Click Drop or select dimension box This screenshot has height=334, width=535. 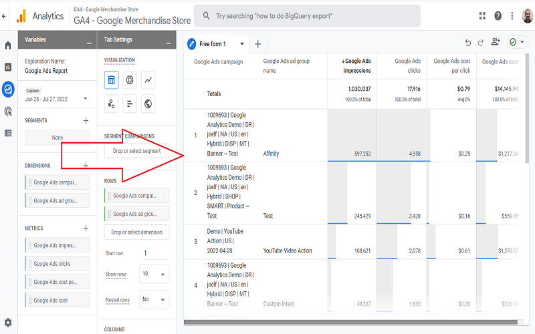137,232
